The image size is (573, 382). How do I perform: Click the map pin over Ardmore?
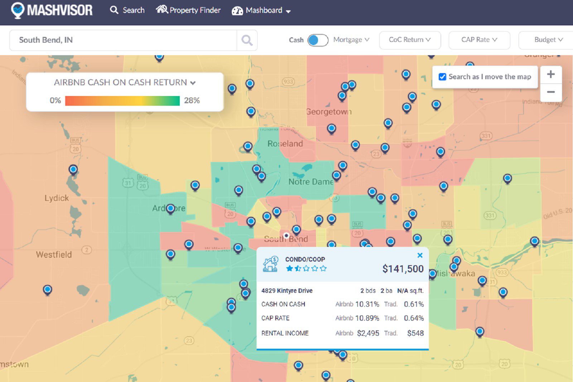tap(170, 208)
